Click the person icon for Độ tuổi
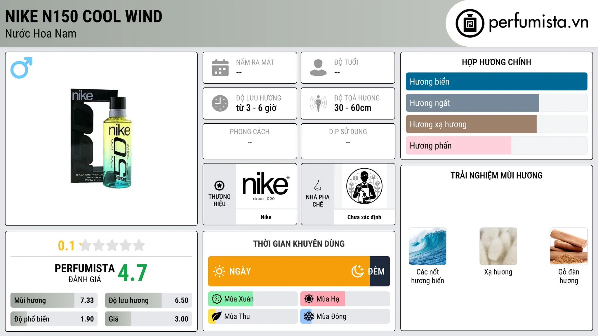 318,68
